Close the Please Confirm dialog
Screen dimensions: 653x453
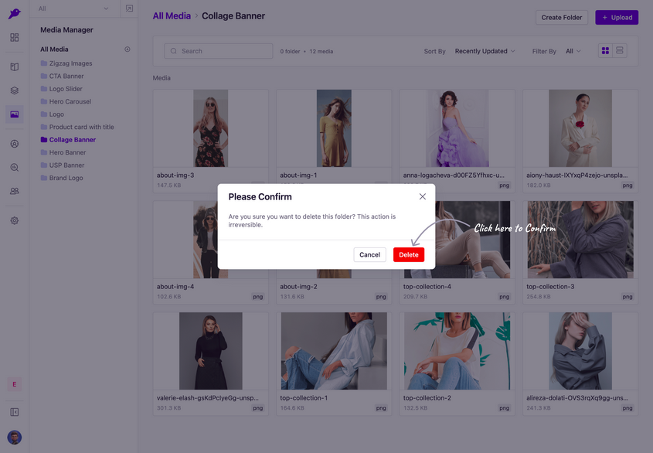422,196
